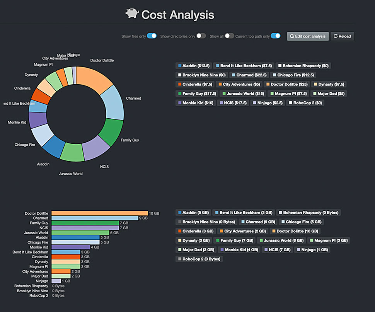Select the Jurassic World (6 GB) legend chip
Image resolution: width=375 pixels, height=312 pixels.
pos(281,240)
